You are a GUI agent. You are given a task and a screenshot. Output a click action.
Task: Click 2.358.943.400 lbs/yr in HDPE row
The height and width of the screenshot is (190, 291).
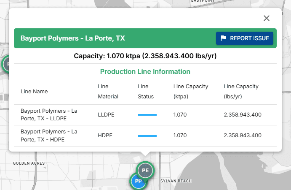tap(243, 135)
